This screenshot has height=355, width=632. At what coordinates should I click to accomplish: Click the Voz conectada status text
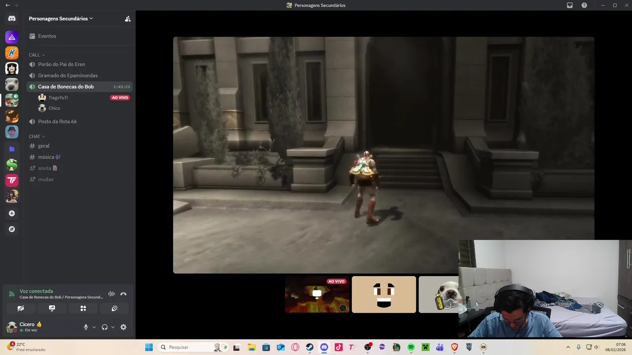36,291
